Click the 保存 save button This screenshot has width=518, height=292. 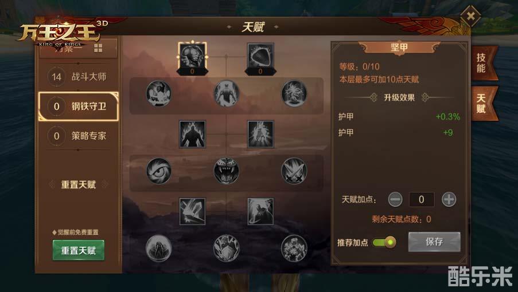point(434,242)
